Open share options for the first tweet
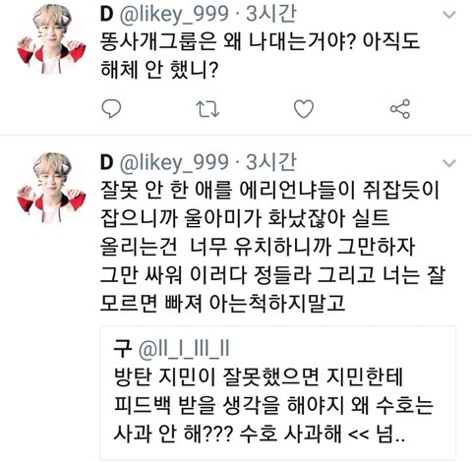The image size is (472, 462). [x=400, y=109]
